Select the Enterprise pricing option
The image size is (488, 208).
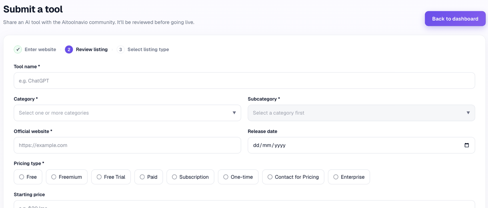click(x=349, y=177)
